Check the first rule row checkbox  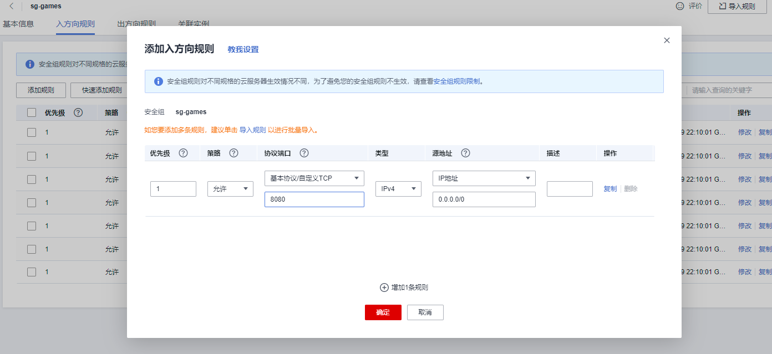point(32,132)
